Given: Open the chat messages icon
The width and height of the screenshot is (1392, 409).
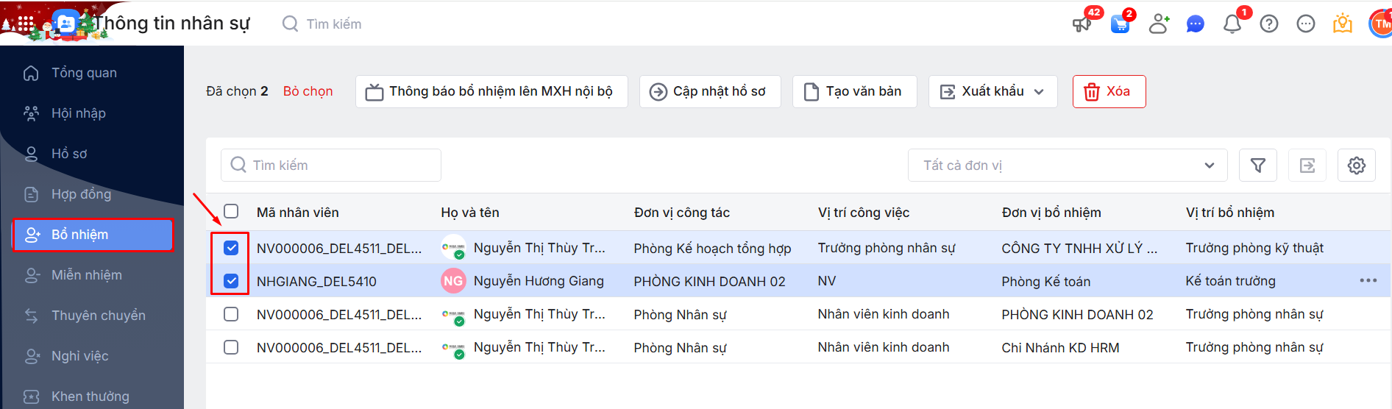Looking at the screenshot, I should (1196, 24).
